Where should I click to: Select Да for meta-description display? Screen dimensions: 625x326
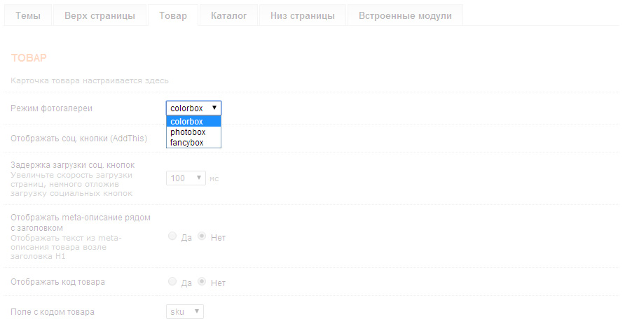[172, 236]
